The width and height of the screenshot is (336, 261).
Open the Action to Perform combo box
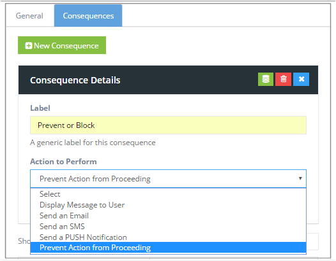coord(168,179)
